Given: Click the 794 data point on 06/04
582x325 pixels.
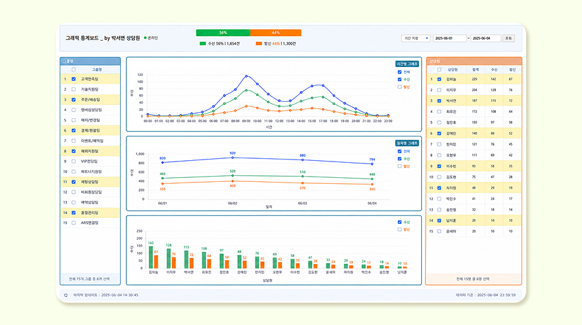Looking at the screenshot, I should click(372, 164).
